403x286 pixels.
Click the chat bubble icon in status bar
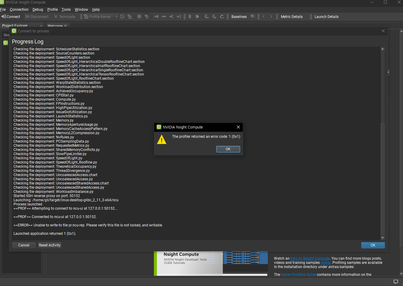(396, 282)
